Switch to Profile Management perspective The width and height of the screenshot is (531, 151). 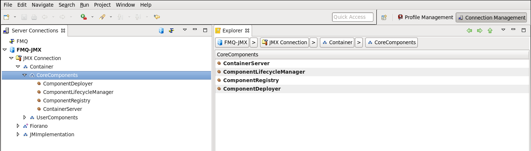[425, 17]
